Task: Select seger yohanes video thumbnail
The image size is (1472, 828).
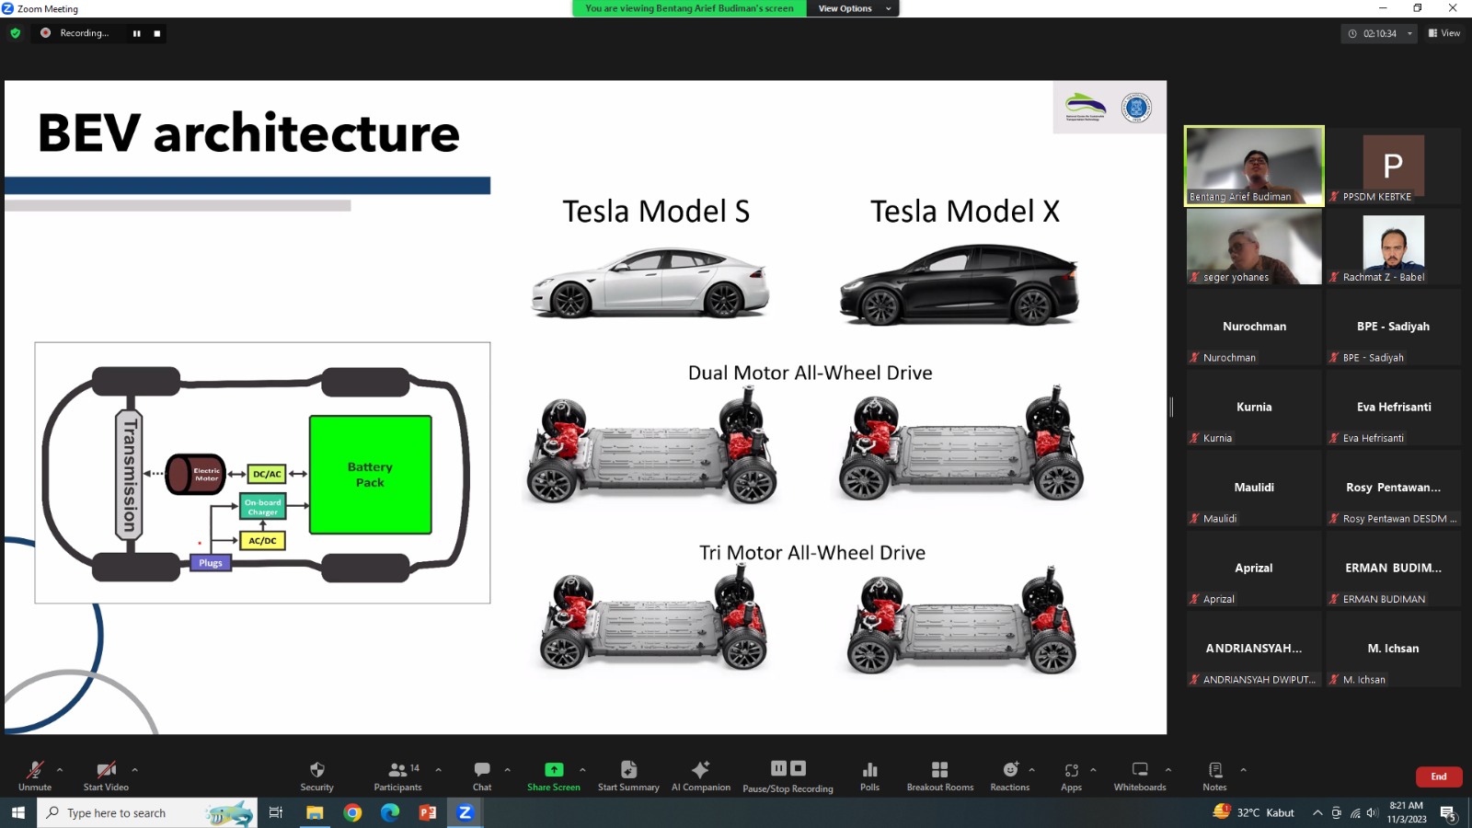Action: click(x=1254, y=247)
